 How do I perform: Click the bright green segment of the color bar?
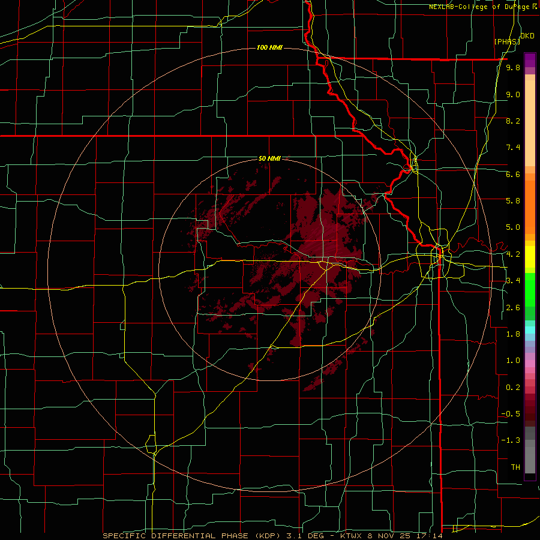point(530,289)
